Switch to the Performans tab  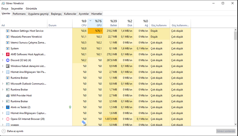(x=19, y=14)
